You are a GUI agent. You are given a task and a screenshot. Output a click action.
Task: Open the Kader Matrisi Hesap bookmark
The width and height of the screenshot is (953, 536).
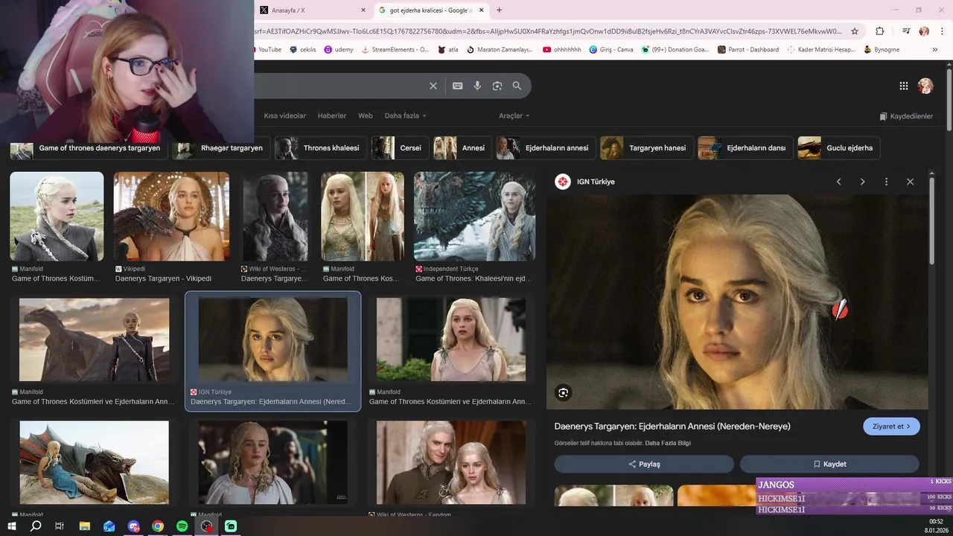pyautogui.click(x=820, y=50)
